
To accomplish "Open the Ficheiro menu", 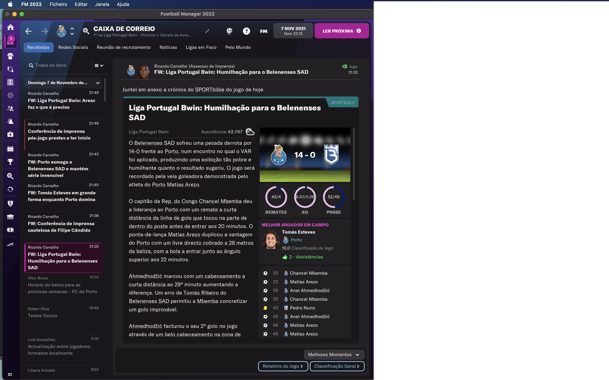I will coord(59,4).
